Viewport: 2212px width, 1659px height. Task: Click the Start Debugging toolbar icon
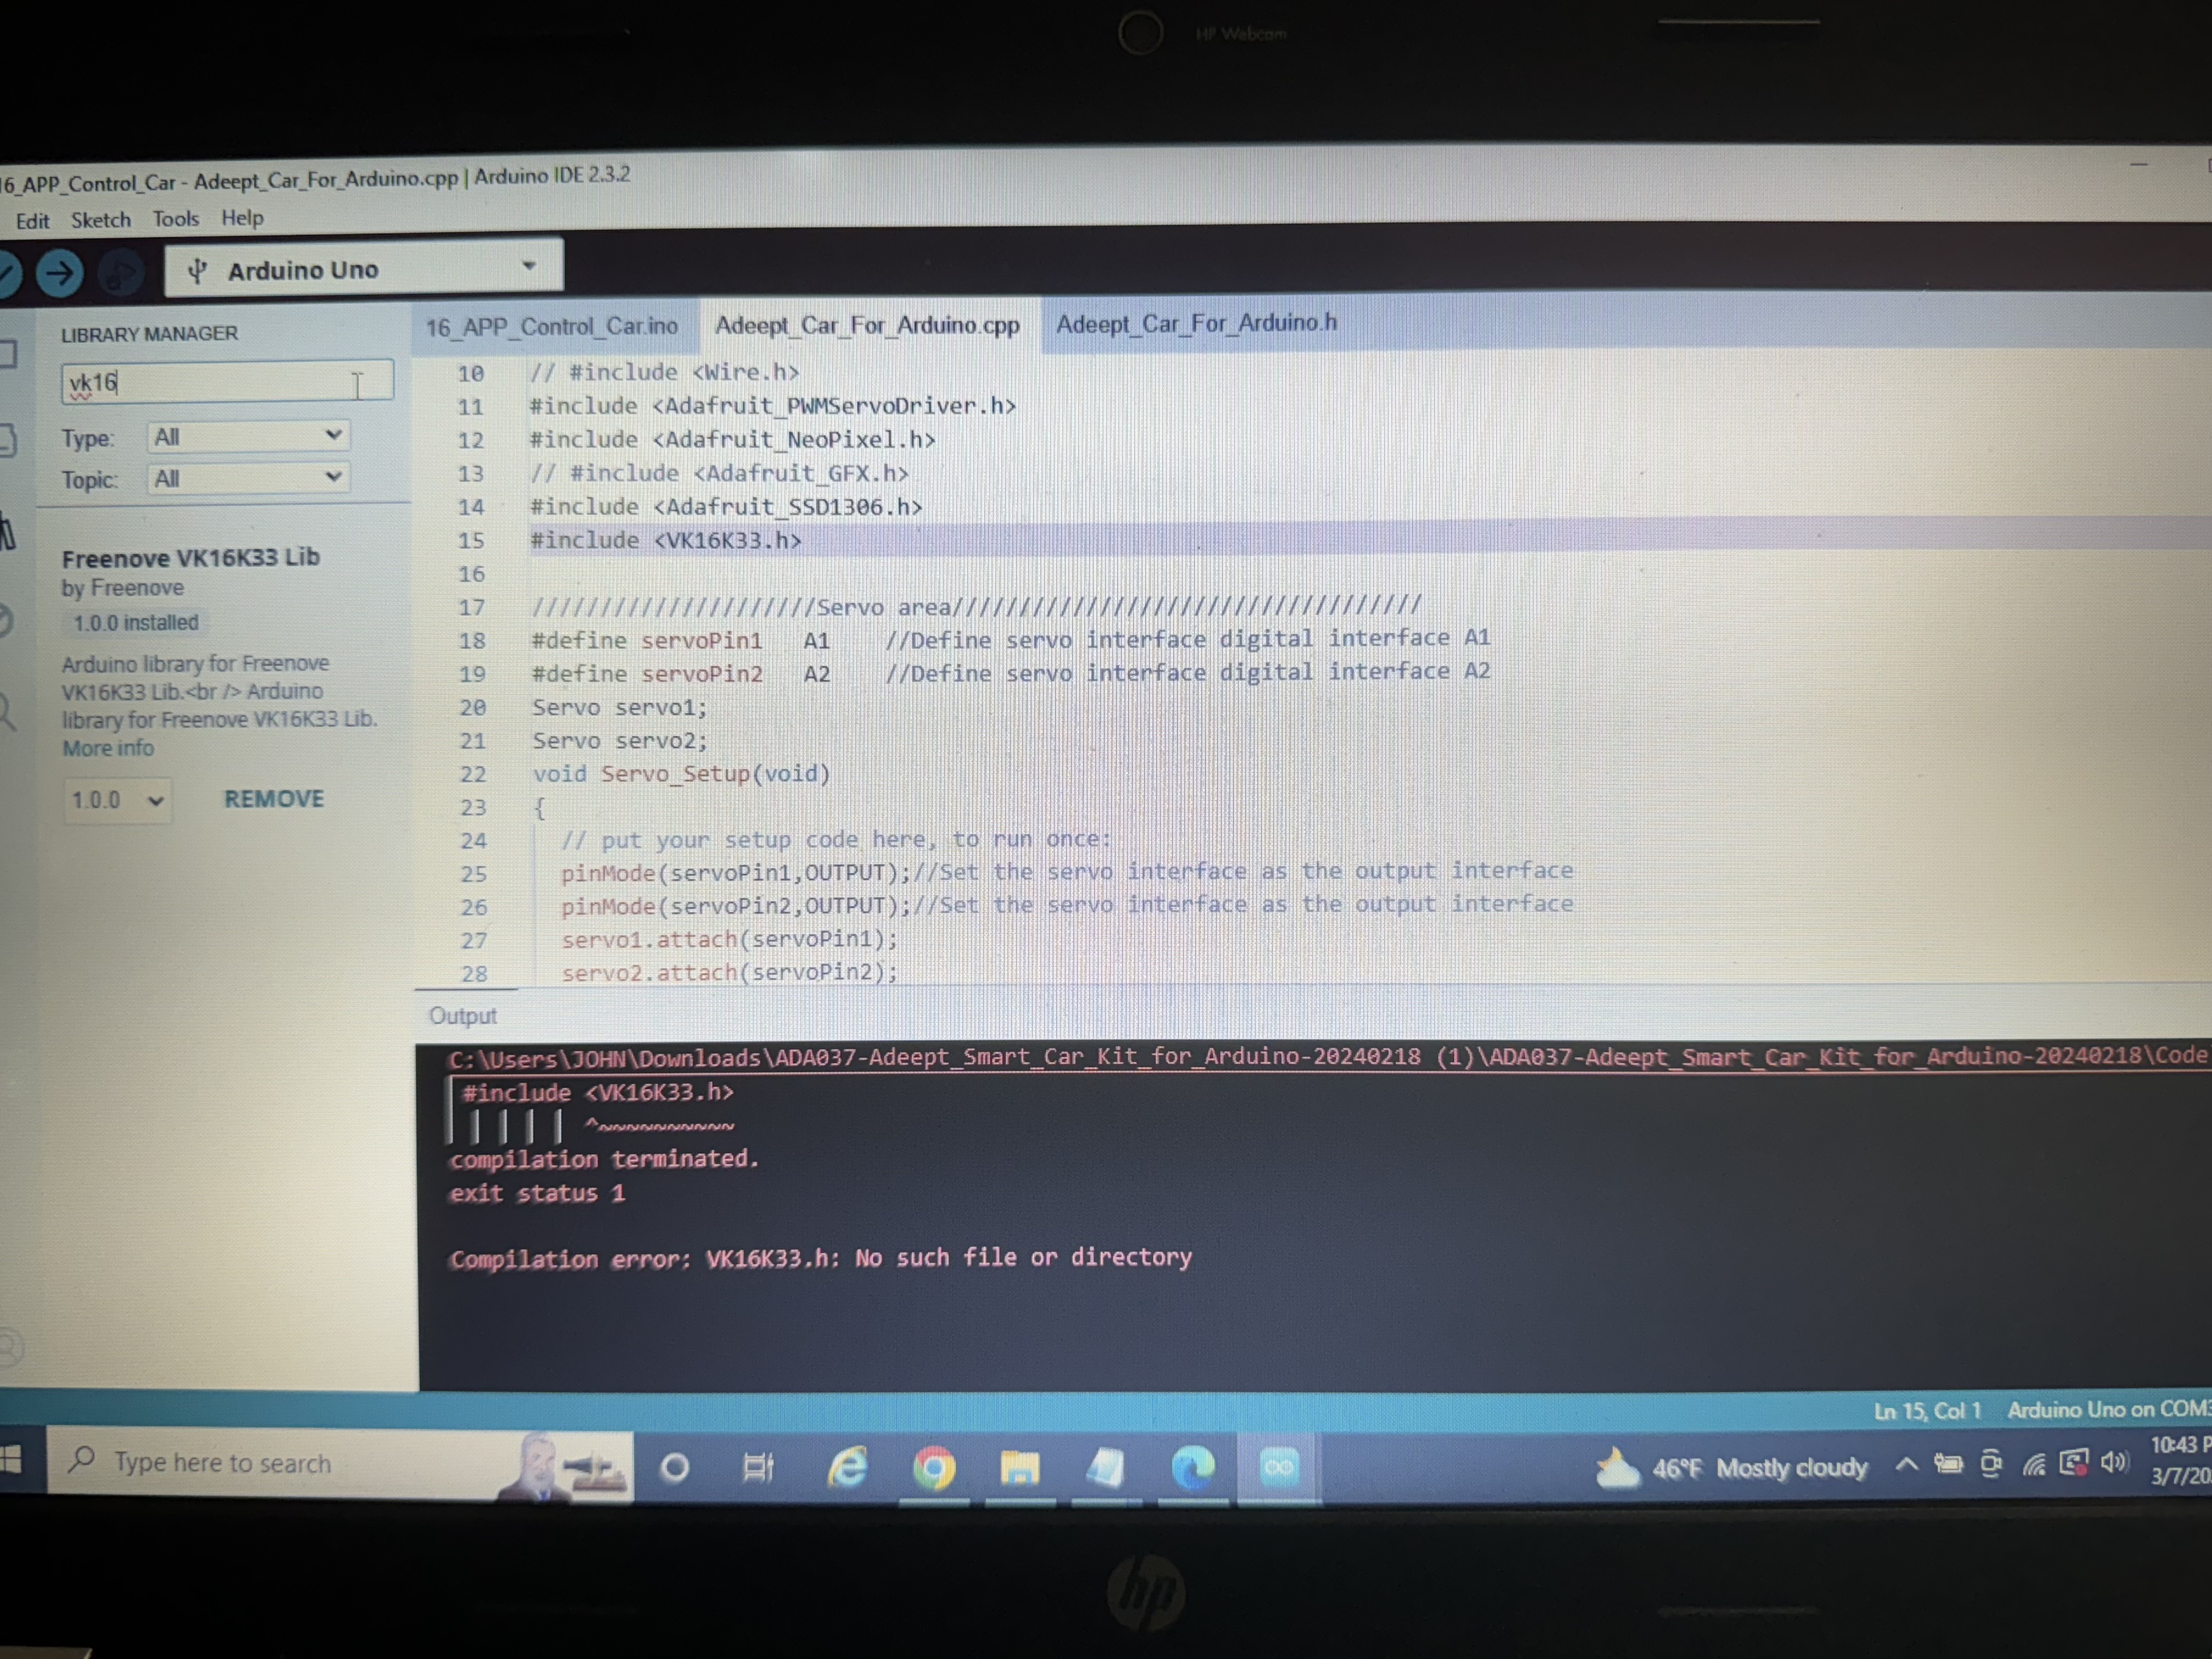[121, 274]
